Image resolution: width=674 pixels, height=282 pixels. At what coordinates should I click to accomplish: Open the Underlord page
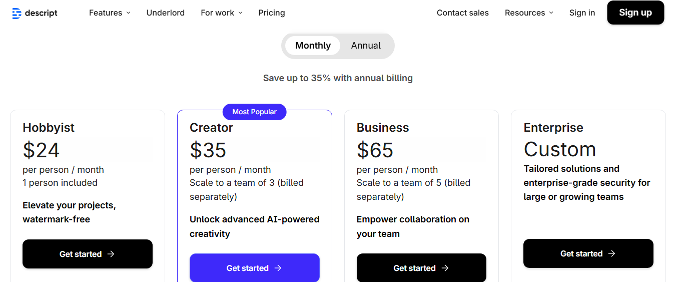165,13
